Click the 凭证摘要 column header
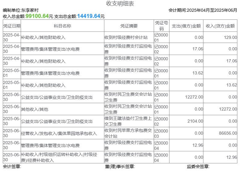242x172 pixels. [x=129, y=26]
